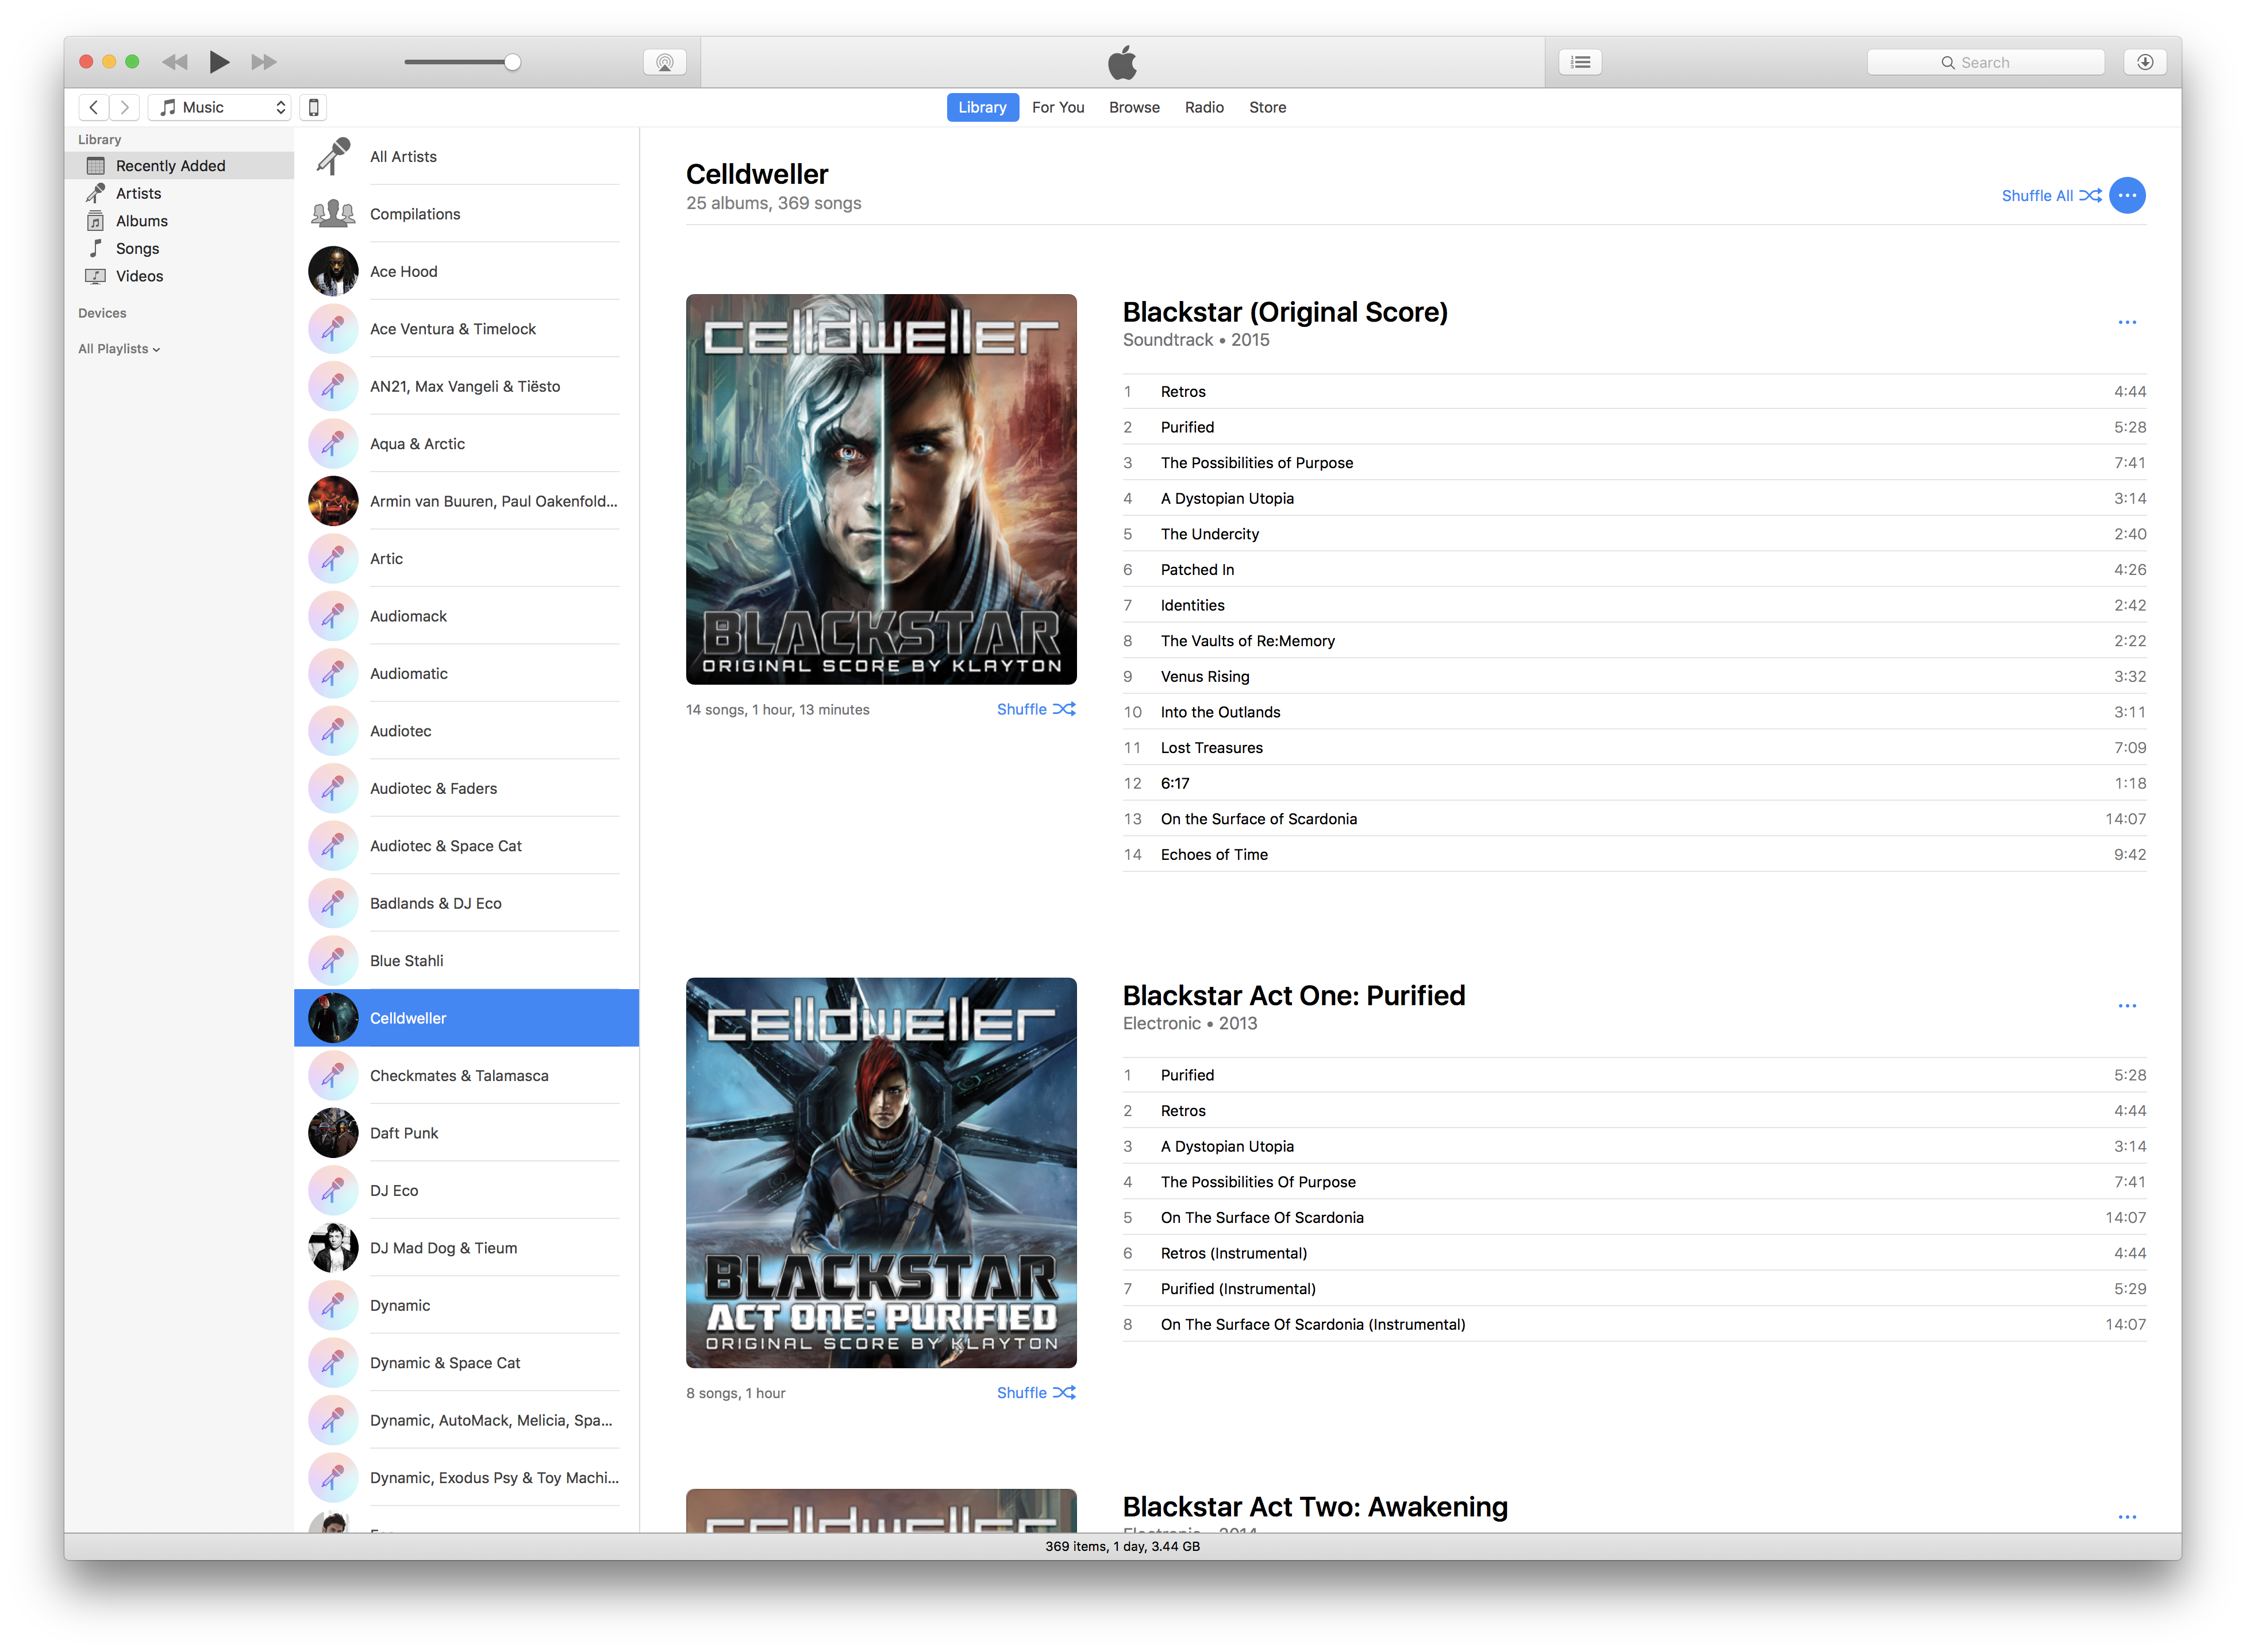Expand the All Playlists section
The image size is (2246, 1652).
pos(119,348)
